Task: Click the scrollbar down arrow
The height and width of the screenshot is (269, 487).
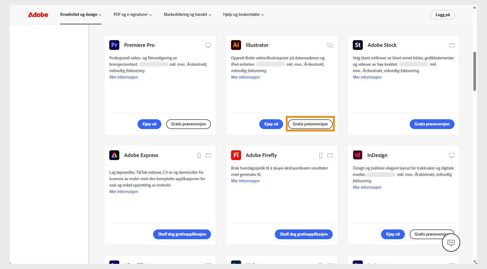Action: 475,261
